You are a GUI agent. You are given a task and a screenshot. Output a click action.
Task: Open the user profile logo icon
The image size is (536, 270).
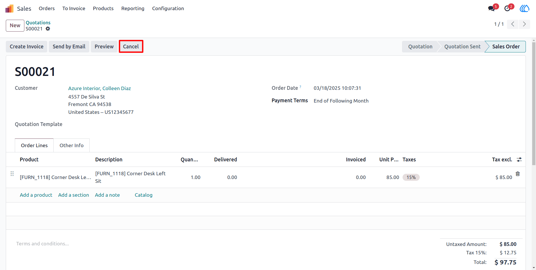point(524,8)
